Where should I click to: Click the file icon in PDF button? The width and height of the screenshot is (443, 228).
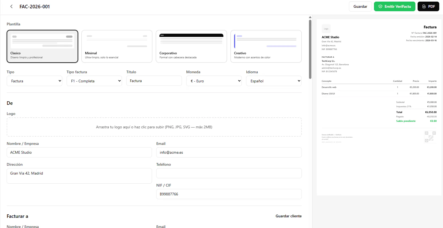pyautogui.click(x=424, y=6)
